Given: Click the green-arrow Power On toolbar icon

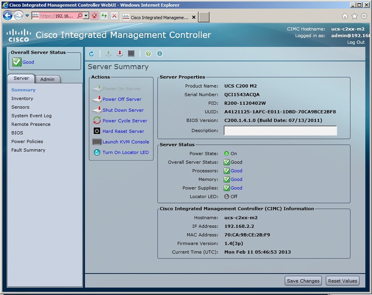Looking at the screenshot, I should coord(108,54).
